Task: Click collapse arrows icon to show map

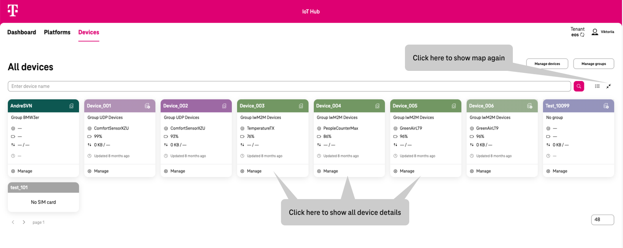Action: (x=609, y=86)
